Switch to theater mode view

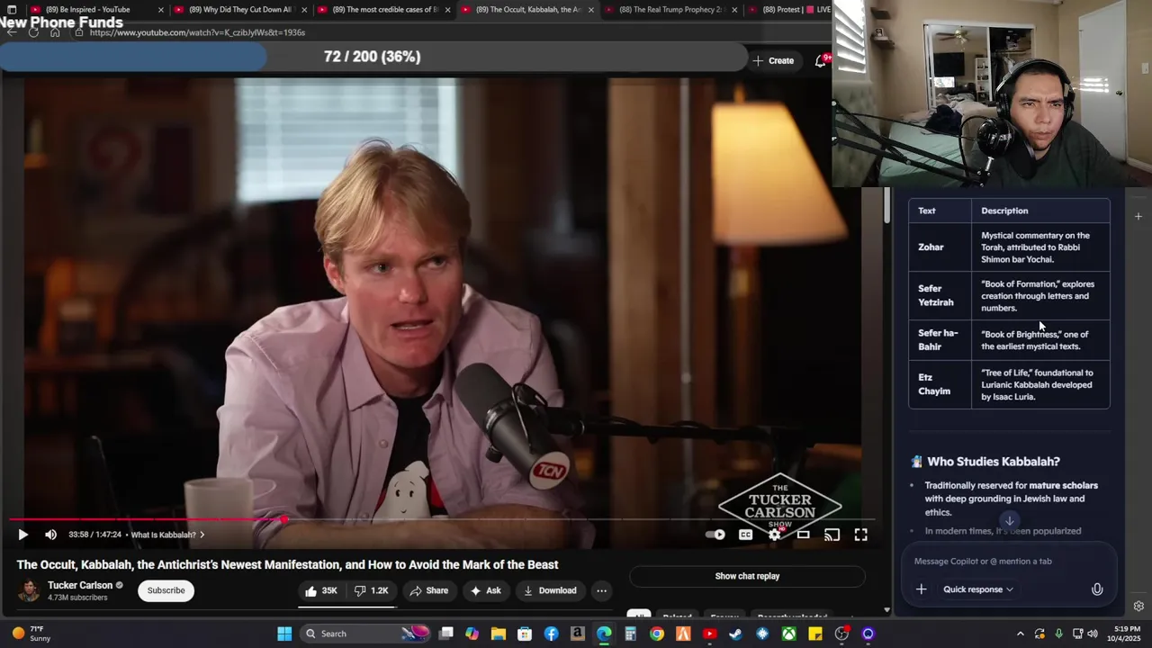[x=803, y=535]
